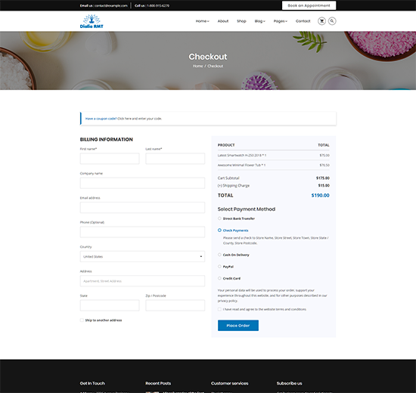Click the Address input field

pyautogui.click(x=142, y=281)
